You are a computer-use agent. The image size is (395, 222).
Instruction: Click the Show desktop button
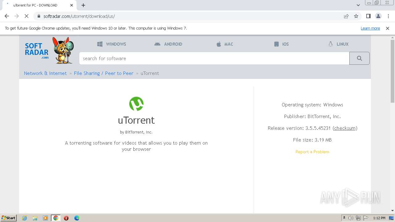tap(392, 218)
